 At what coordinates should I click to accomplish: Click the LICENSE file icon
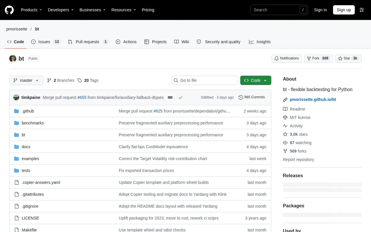[x=17, y=218]
